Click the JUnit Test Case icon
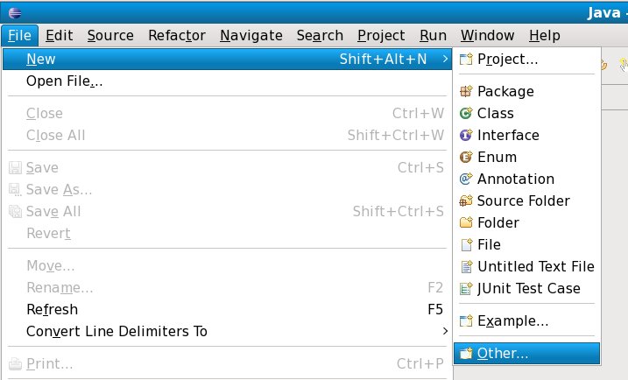The height and width of the screenshot is (380, 628). tap(466, 288)
